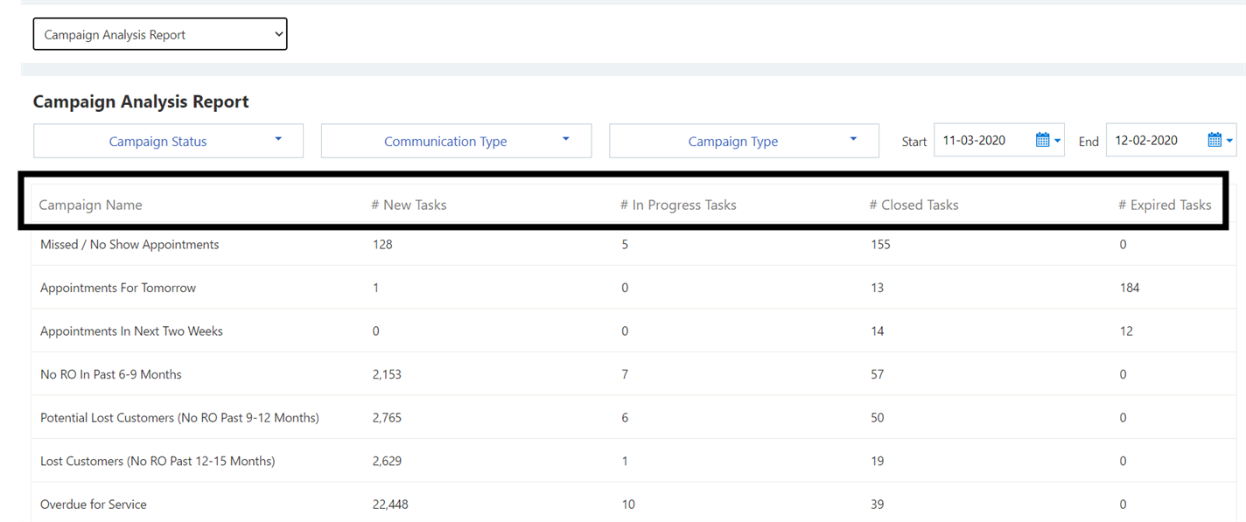Click the End date field 12-02-2020
The image size is (1246, 522).
(1155, 140)
